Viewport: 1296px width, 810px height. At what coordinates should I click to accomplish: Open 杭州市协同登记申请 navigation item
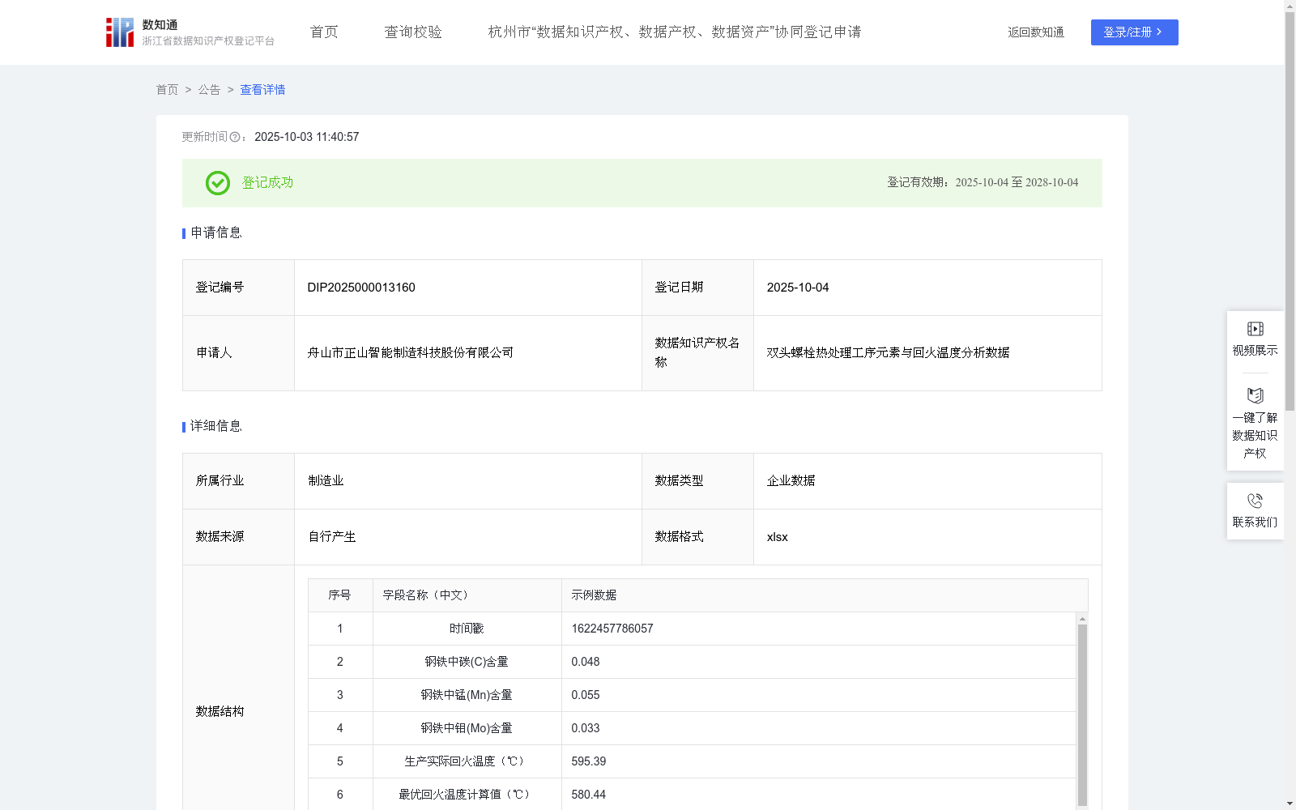(675, 32)
